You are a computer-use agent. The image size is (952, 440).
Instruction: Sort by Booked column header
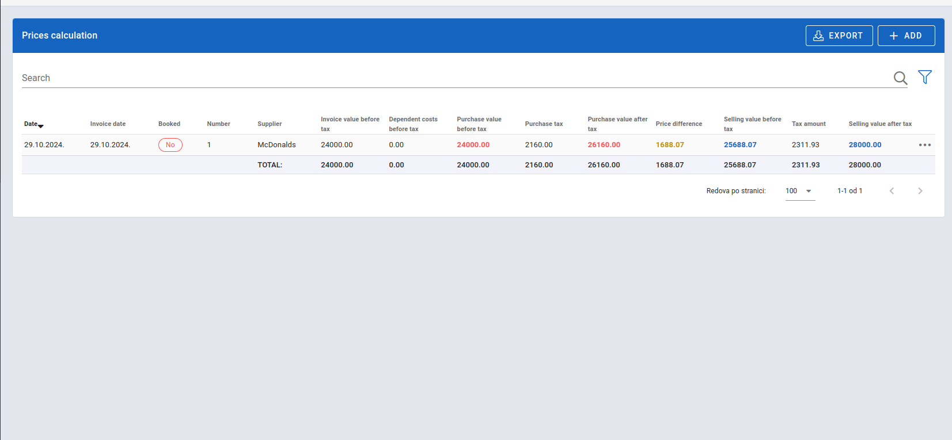pos(169,124)
